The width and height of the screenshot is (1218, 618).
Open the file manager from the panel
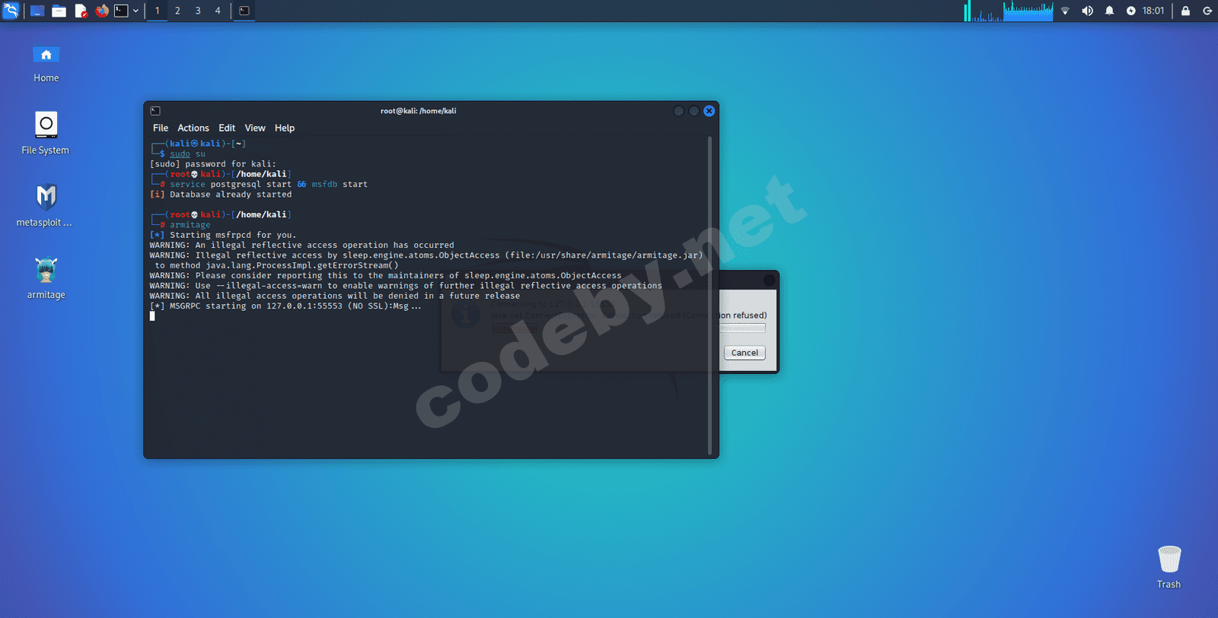(x=59, y=11)
